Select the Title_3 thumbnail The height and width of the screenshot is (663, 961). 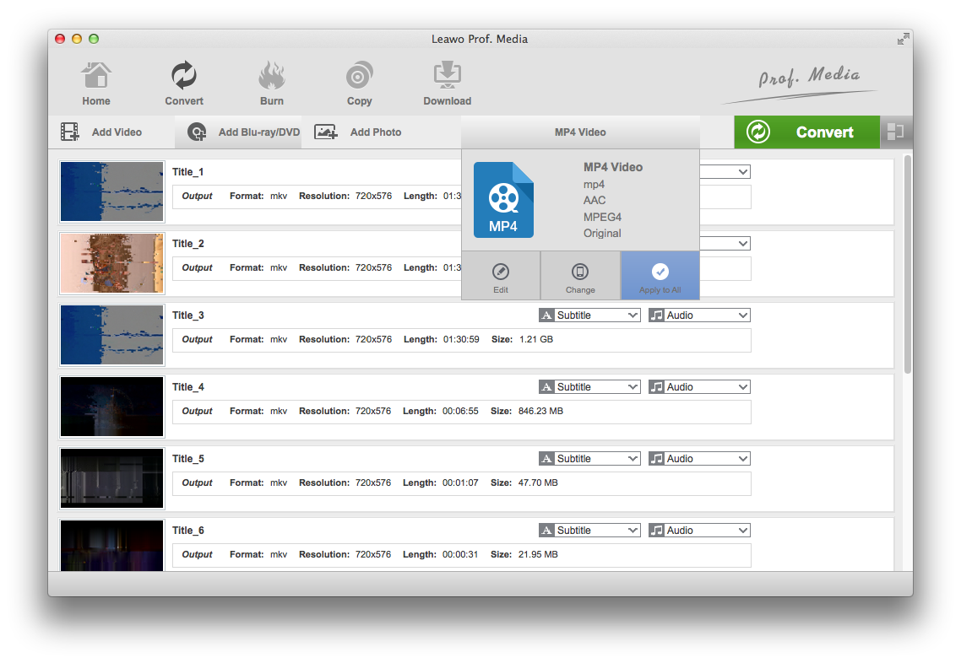click(x=112, y=335)
